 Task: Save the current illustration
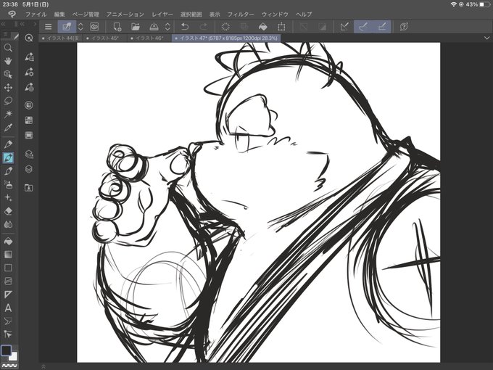click(154, 27)
